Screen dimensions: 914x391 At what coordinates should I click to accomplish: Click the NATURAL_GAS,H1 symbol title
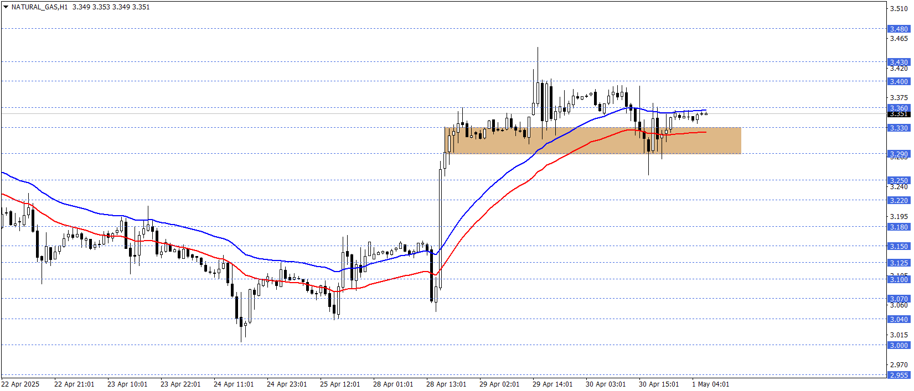(39, 7)
